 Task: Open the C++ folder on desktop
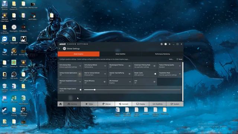coord(23,16)
